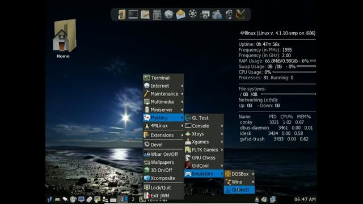Click the 'Uptime: 0h 47m 56s' line
This screenshot has width=363, height=204.
point(259,44)
